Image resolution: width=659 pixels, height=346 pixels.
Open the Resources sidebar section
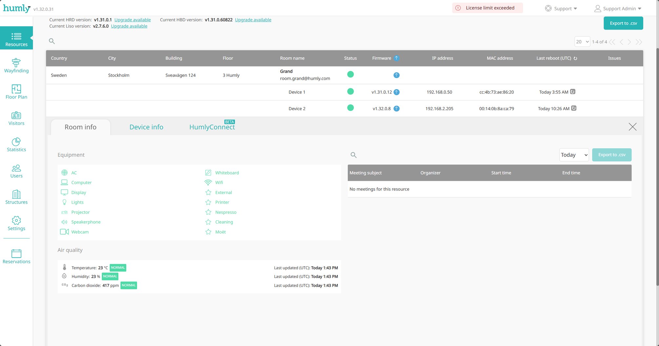[x=16, y=38]
